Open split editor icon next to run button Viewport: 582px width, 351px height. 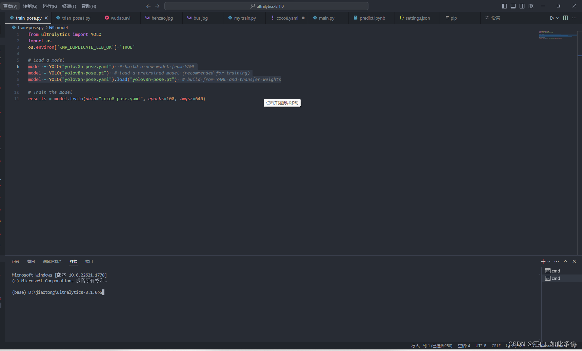[565, 18]
